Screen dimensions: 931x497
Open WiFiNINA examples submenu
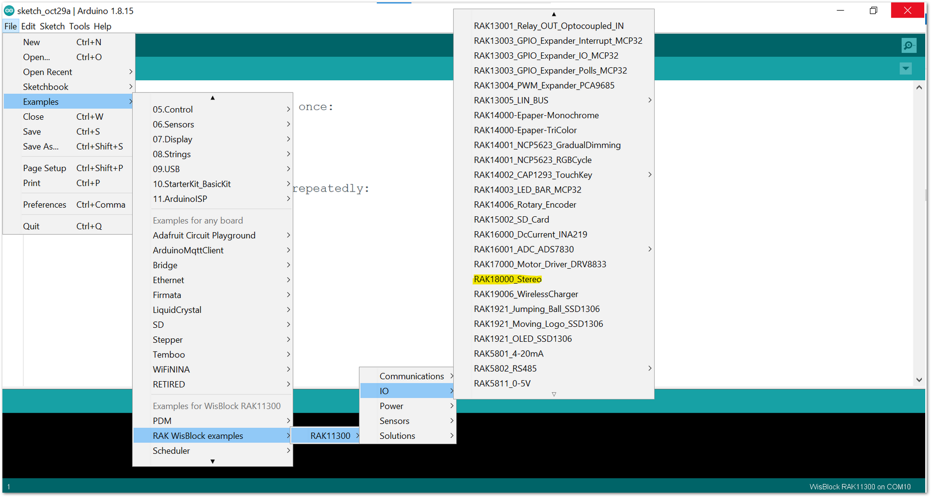point(213,369)
